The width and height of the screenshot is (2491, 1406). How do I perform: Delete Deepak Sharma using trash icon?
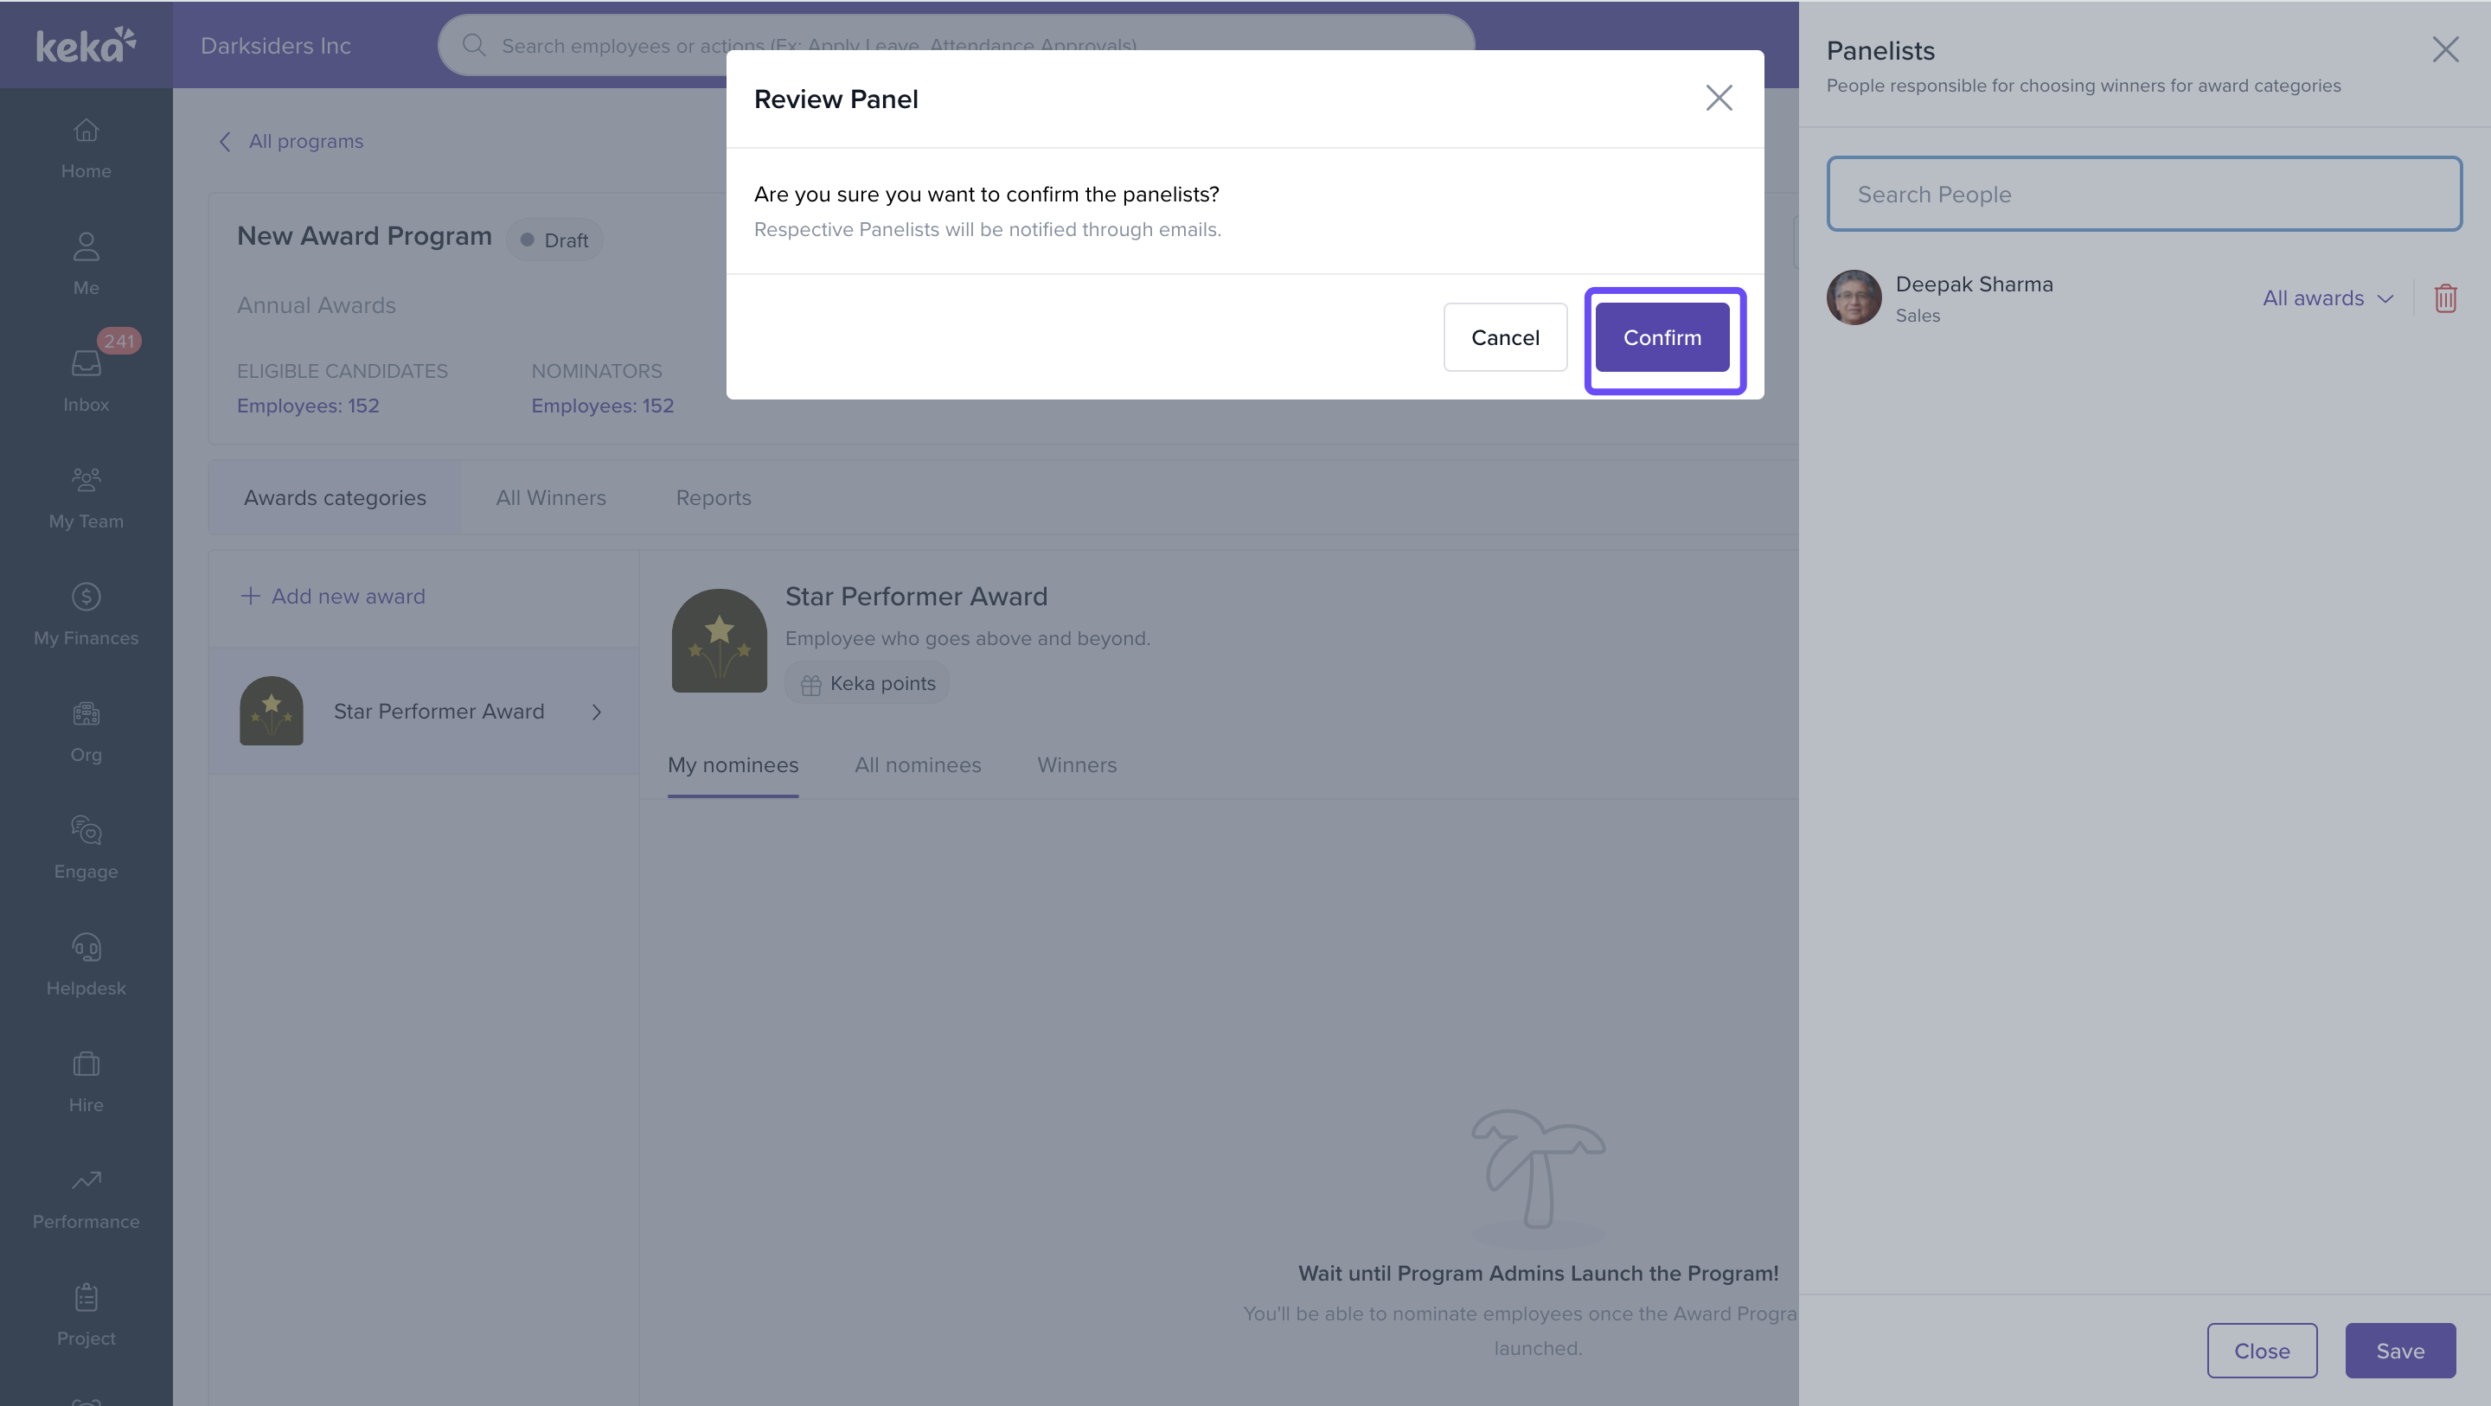[x=2444, y=297]
